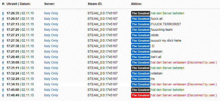Image resolution: width=220 pixels, height=101 pixels.
Task: Click the 'voteban' message at 17:32:24
Action: [x=157, y=73]
